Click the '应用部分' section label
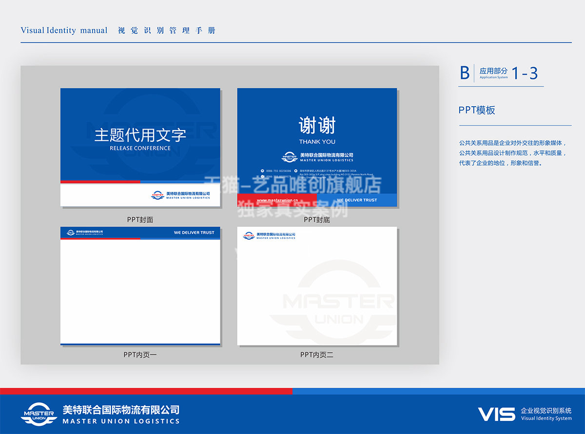 coord(493,71)
